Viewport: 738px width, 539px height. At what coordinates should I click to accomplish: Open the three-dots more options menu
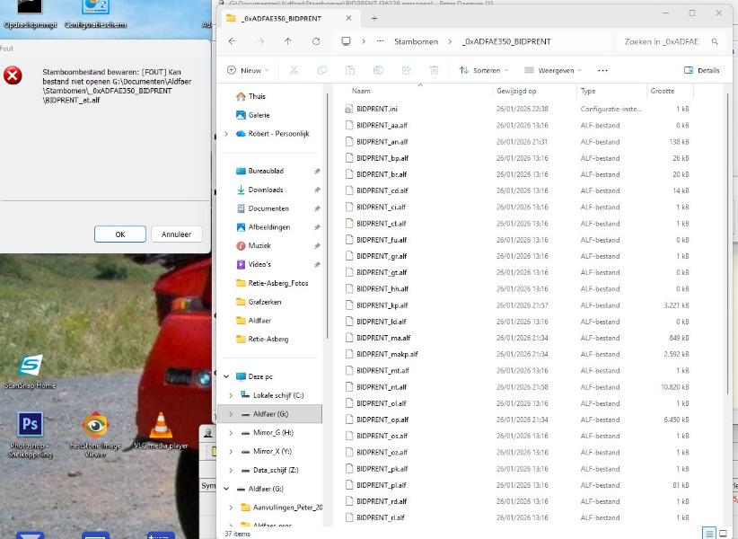(x=602, y=70)
